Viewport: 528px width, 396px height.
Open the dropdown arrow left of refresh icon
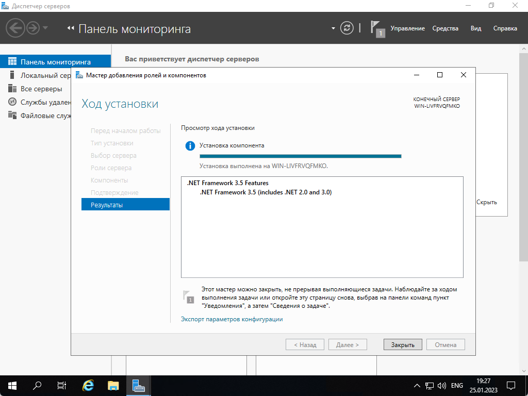tap(333, 28)
